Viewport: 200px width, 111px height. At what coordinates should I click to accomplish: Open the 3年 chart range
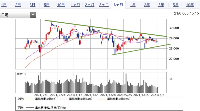click(x=161, y=5)
